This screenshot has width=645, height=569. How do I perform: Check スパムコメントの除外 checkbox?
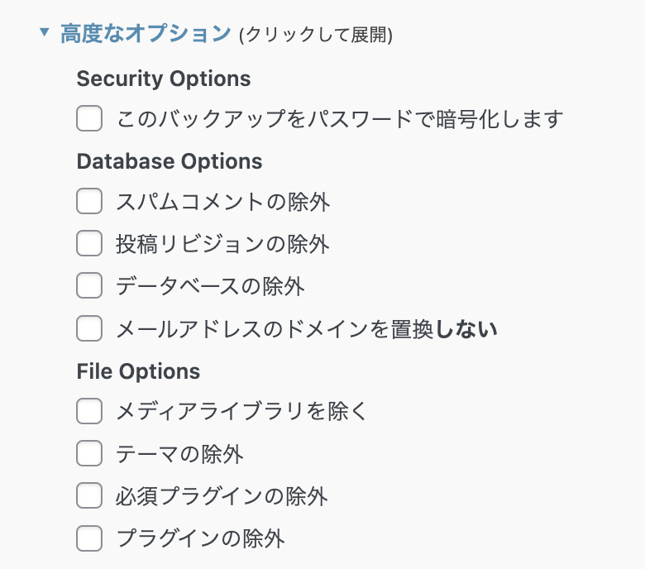tap(89, 201)
